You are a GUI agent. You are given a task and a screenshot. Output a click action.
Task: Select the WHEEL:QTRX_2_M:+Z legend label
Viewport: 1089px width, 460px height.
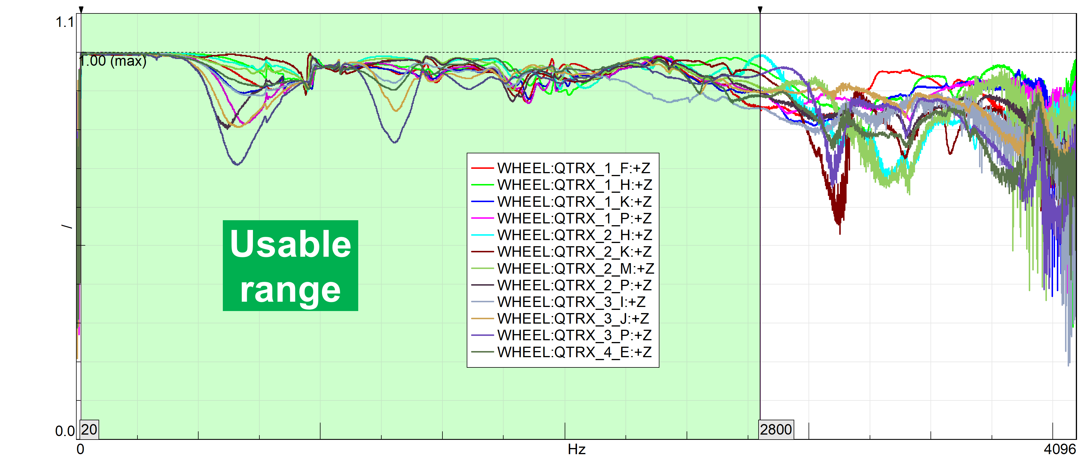[575, 269]
